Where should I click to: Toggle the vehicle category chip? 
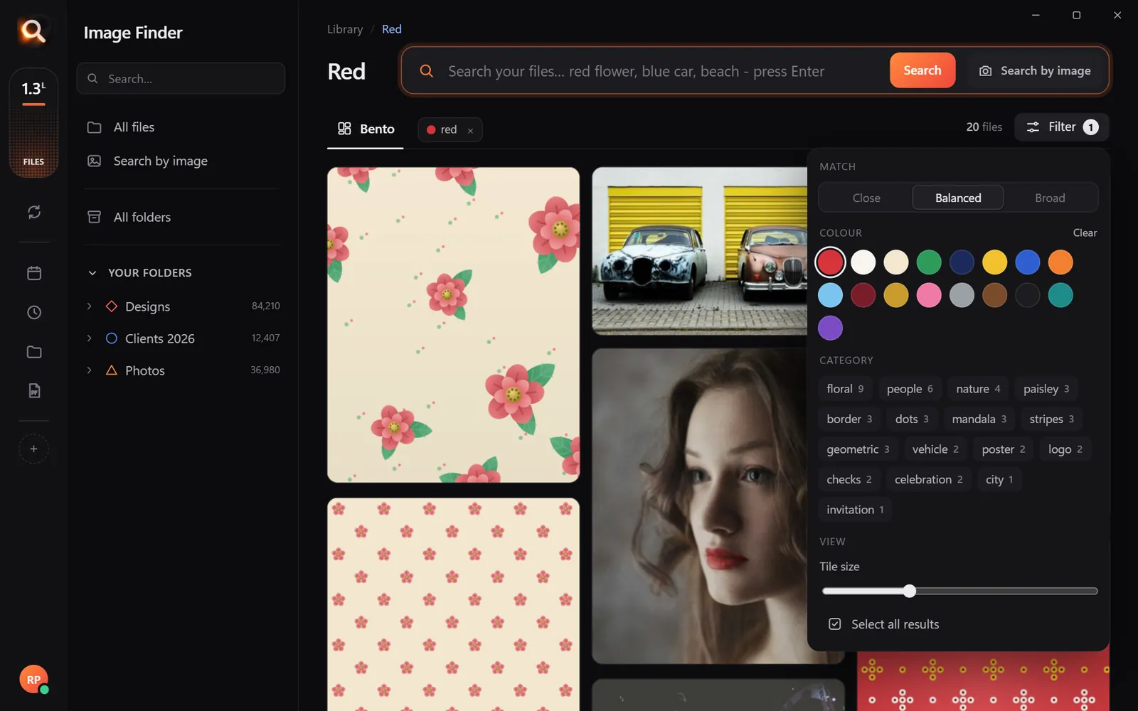935,449
